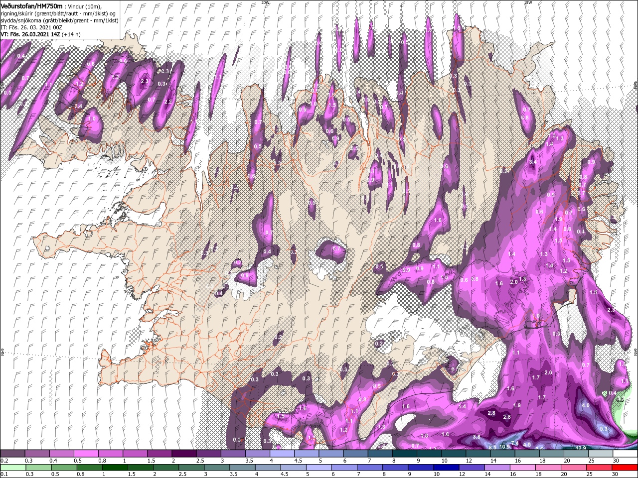Click the 5.3 precipitation value on the map

pos(604,429)
